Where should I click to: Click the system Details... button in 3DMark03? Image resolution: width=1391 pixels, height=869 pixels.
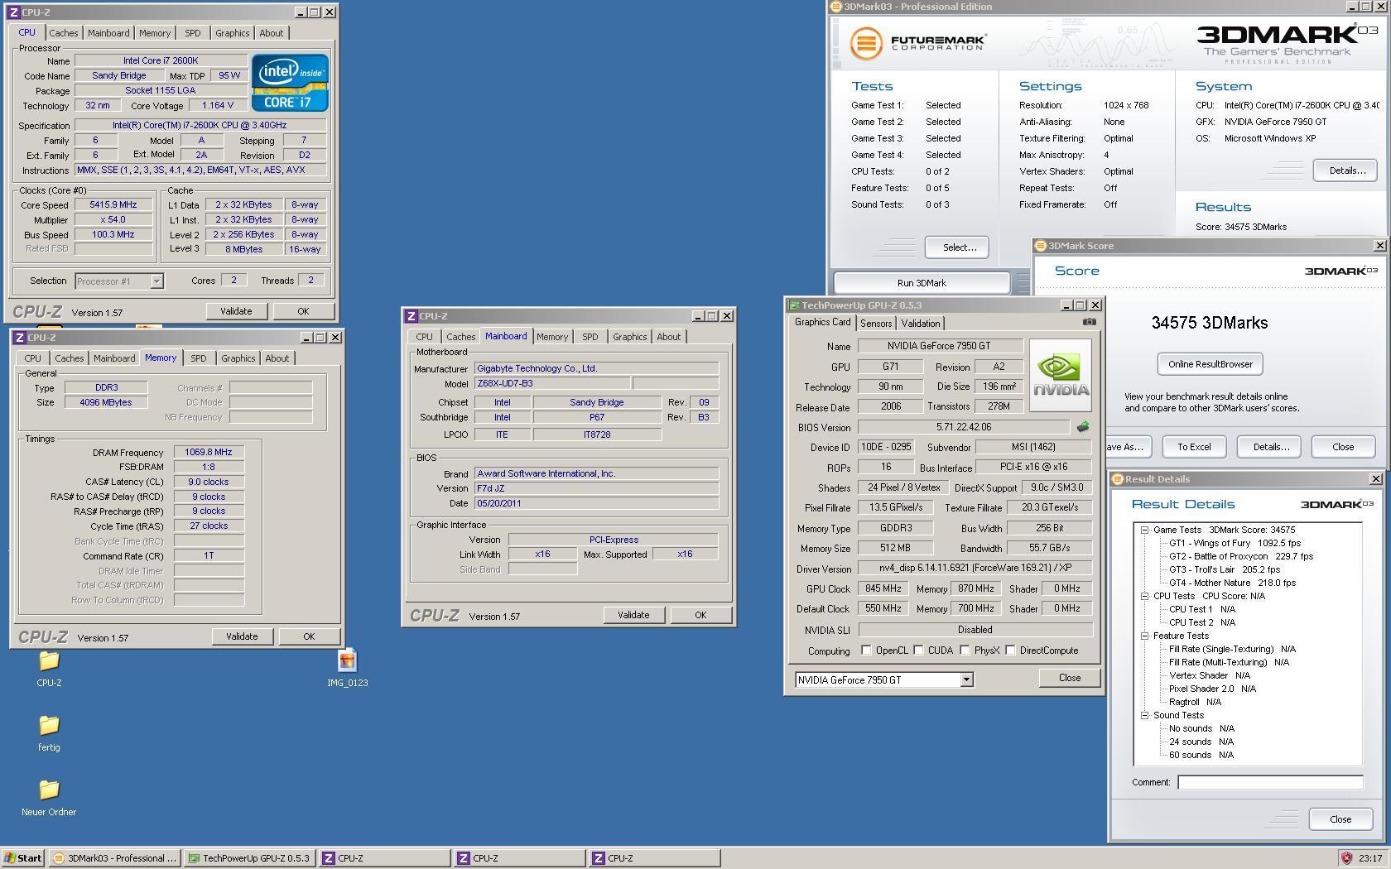pos(1346,170)
